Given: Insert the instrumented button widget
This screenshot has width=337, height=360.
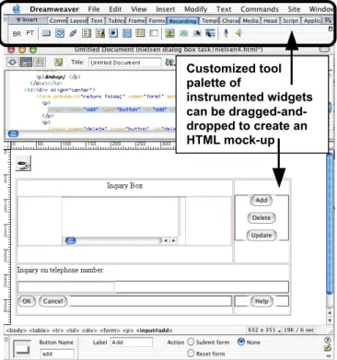Looking at the screenshot, I should [46, 33].
